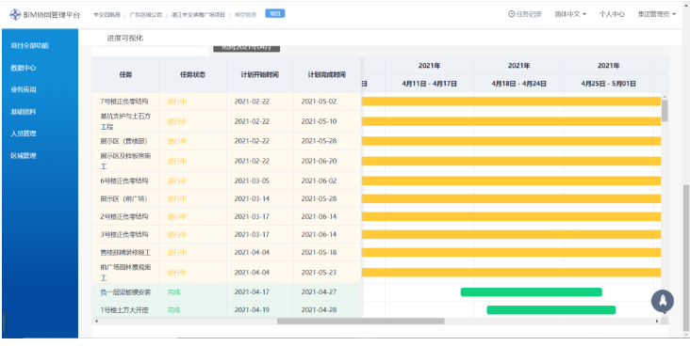
Task: Click the 2021-04-28 planned finish date
Action: pyautogui.click(x=319, y=310)
